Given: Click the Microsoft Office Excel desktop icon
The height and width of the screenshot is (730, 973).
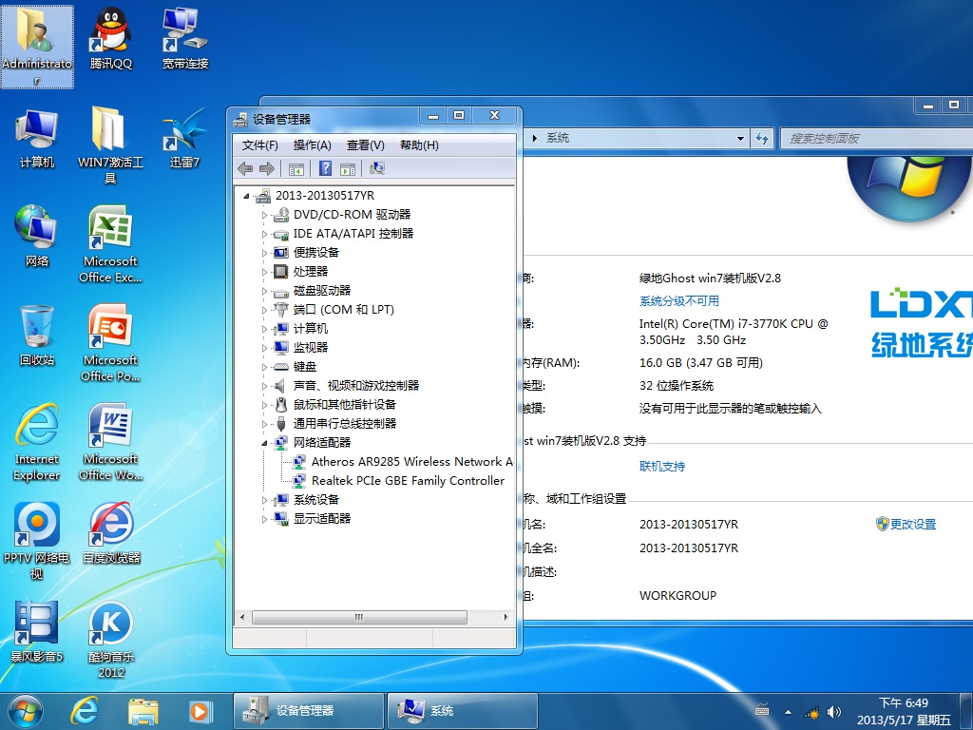Looking at the screenshot, I should click(110, 244).
